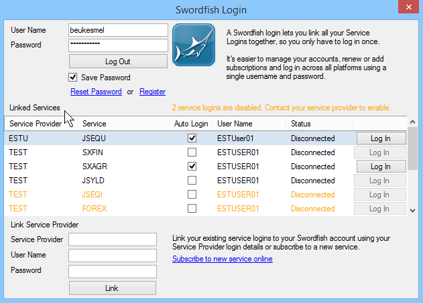
Task: Open the Reset Password link
Action: [x=96, y=92]
